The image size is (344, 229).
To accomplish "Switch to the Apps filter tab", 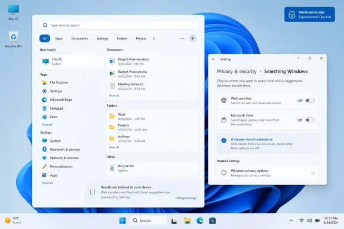I will [x=59, y=38].
